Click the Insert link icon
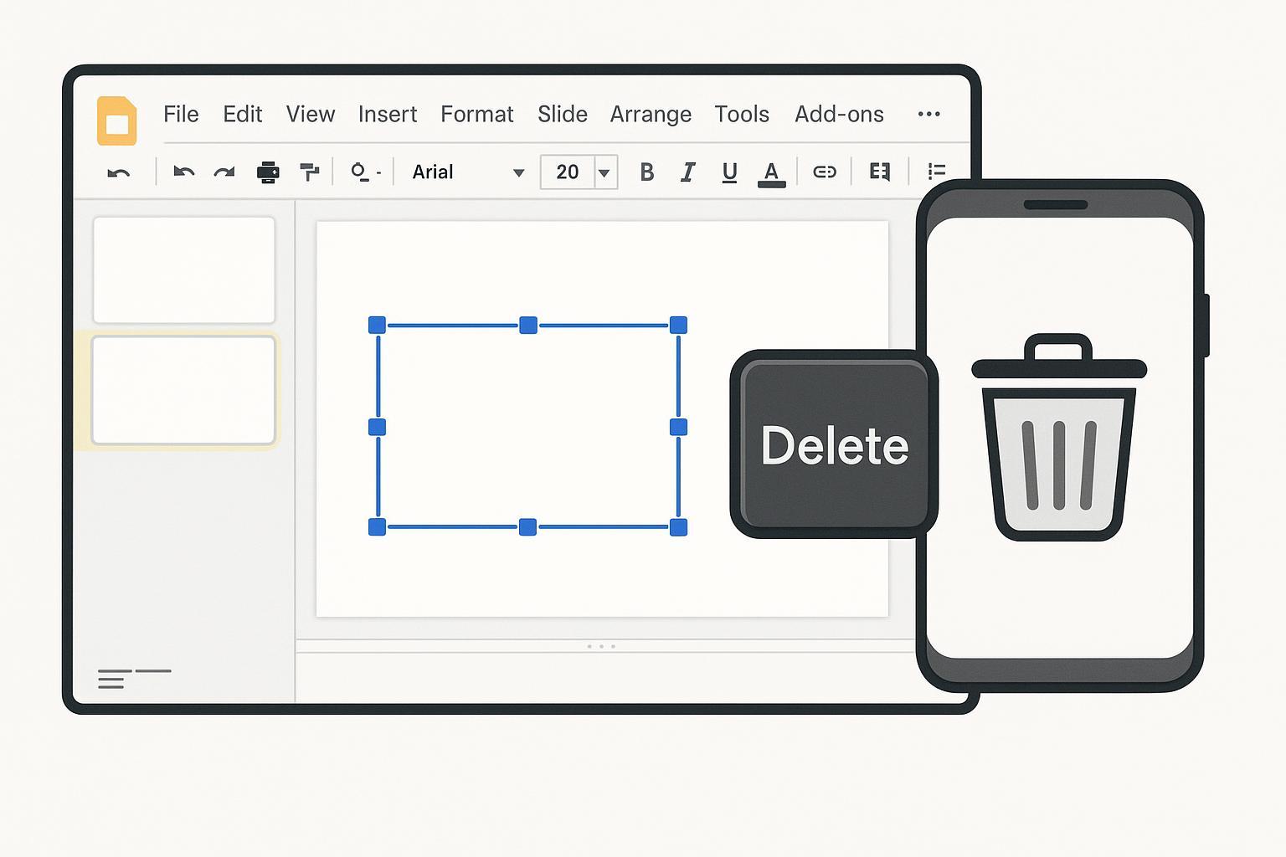 click(x=825, y=172)
